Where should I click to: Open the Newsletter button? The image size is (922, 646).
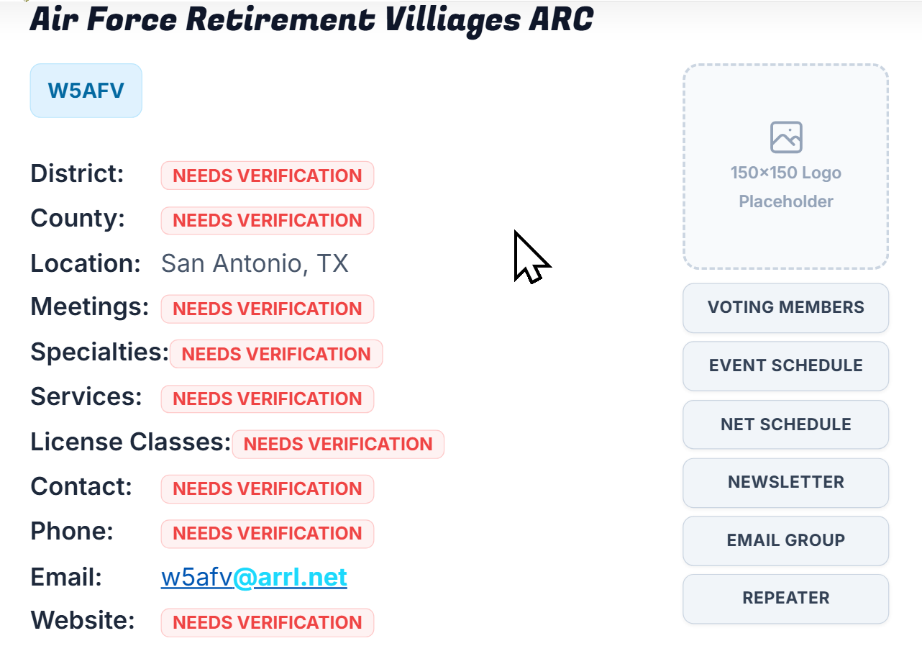[x=786, y=482]
